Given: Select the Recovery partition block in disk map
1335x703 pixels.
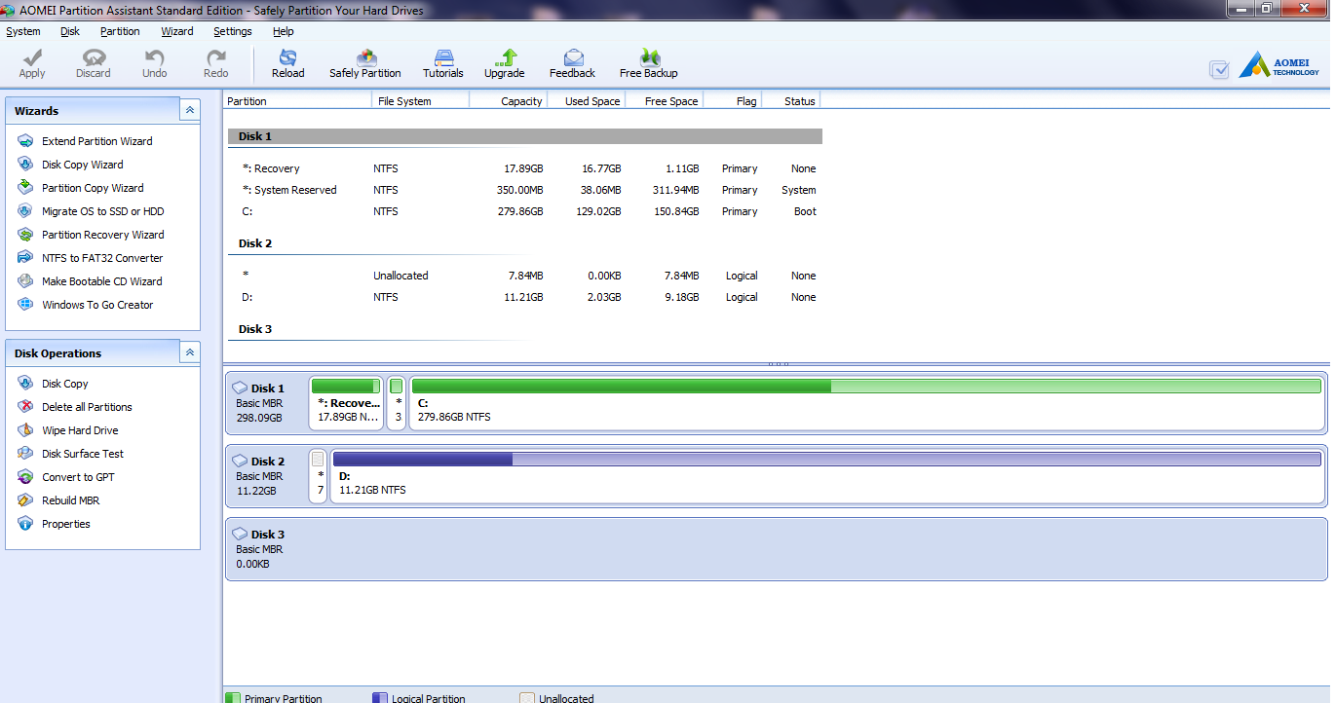Looking at the screenshot, I should 346,403.
